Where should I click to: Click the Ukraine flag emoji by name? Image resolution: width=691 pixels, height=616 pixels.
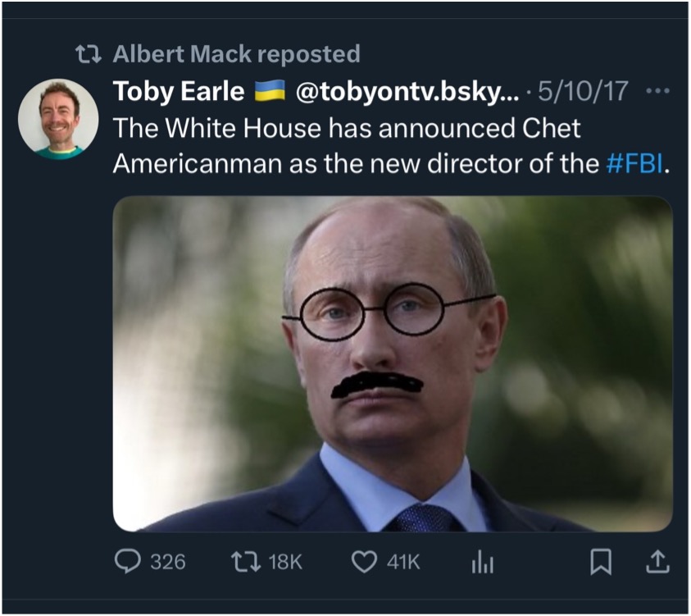270,92
